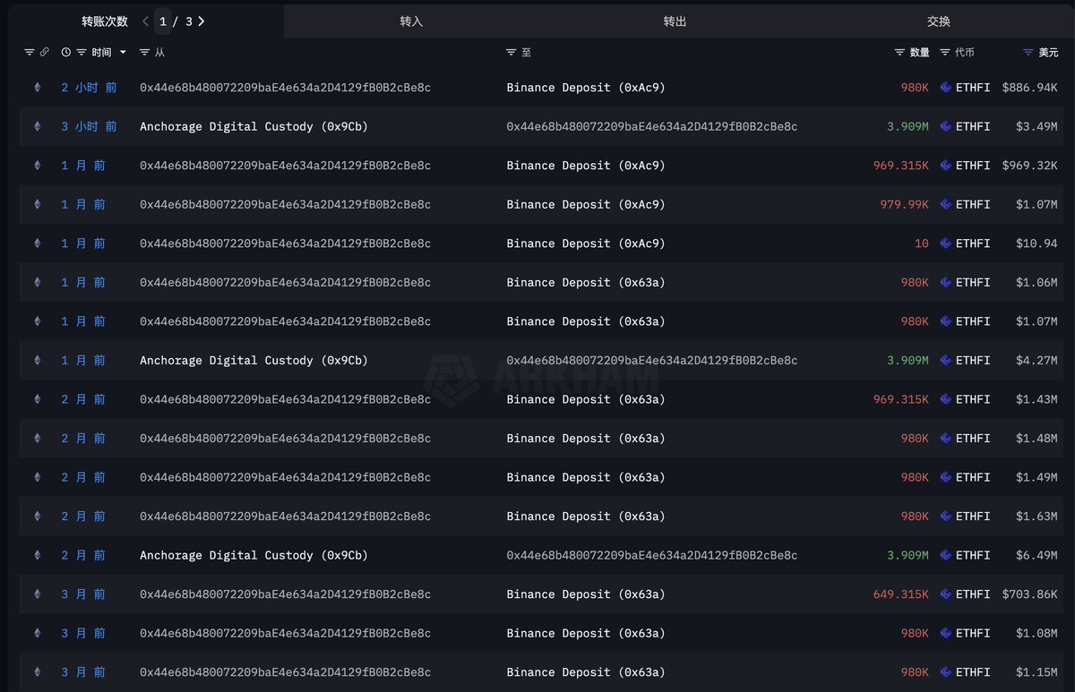The image size is (1075, 692).
Task: Open the 美元 (USD) column filter
Action: pyautogui.click(x=1028, y=53)
